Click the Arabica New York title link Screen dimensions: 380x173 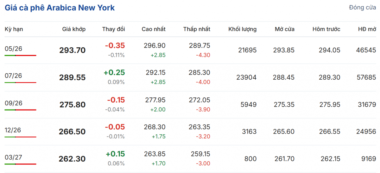pos(60,8)
